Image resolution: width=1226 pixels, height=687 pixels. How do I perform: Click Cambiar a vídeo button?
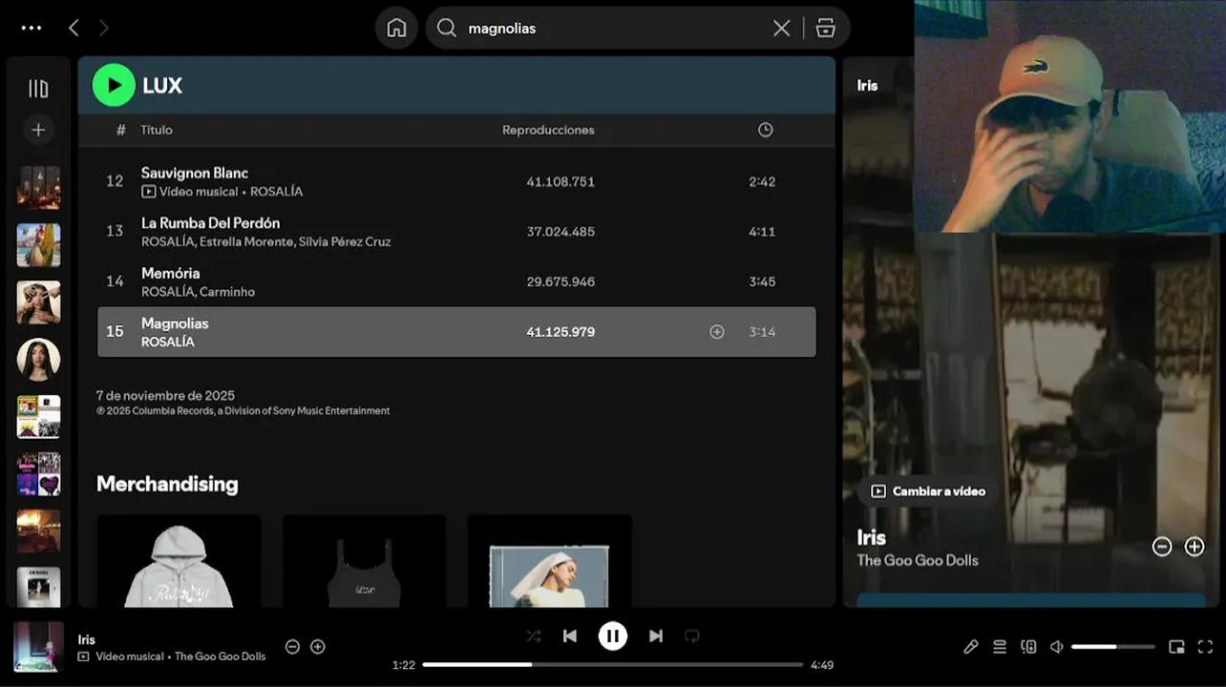coord(928,491)
